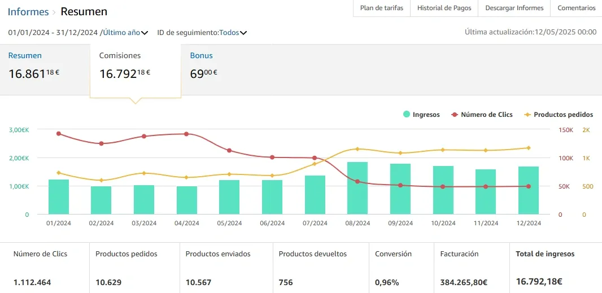Open the ID de seguimiento Todos dropdown
Screen dimensions: 602x293
[233, 33]
